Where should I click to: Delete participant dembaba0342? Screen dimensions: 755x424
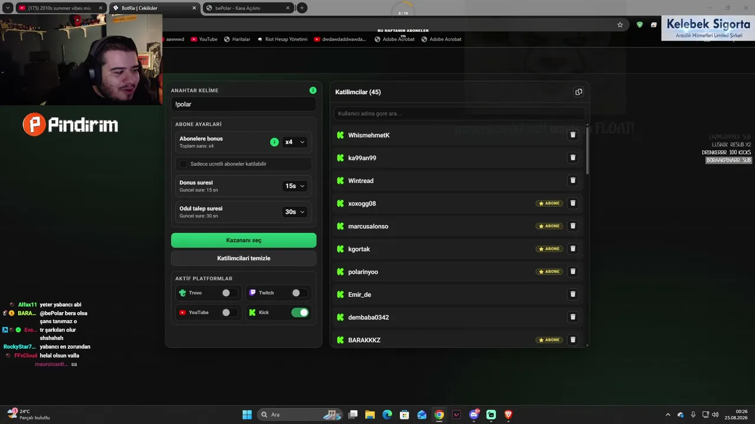(x=572, y=317)
